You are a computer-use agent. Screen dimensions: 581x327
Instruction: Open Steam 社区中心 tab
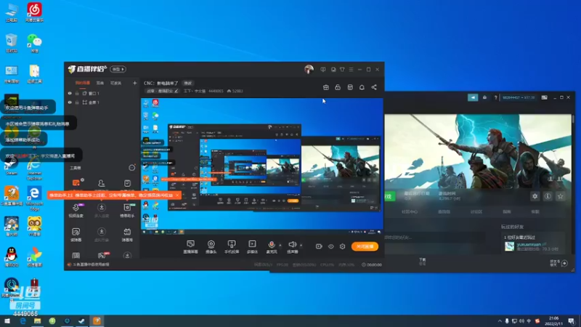(410, 211)
